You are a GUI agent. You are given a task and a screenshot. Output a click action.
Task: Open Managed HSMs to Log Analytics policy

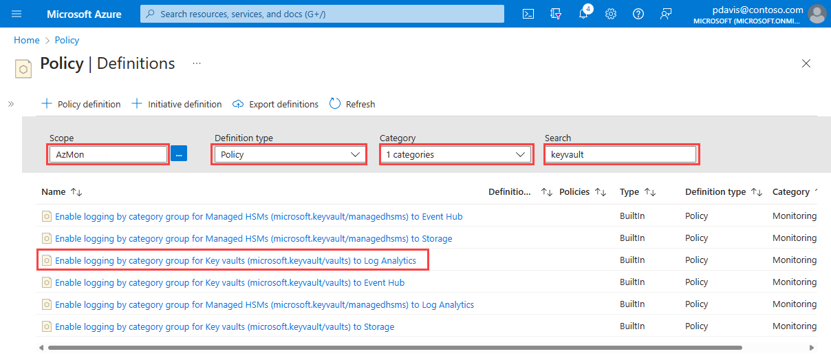click(x=265, y=304)
